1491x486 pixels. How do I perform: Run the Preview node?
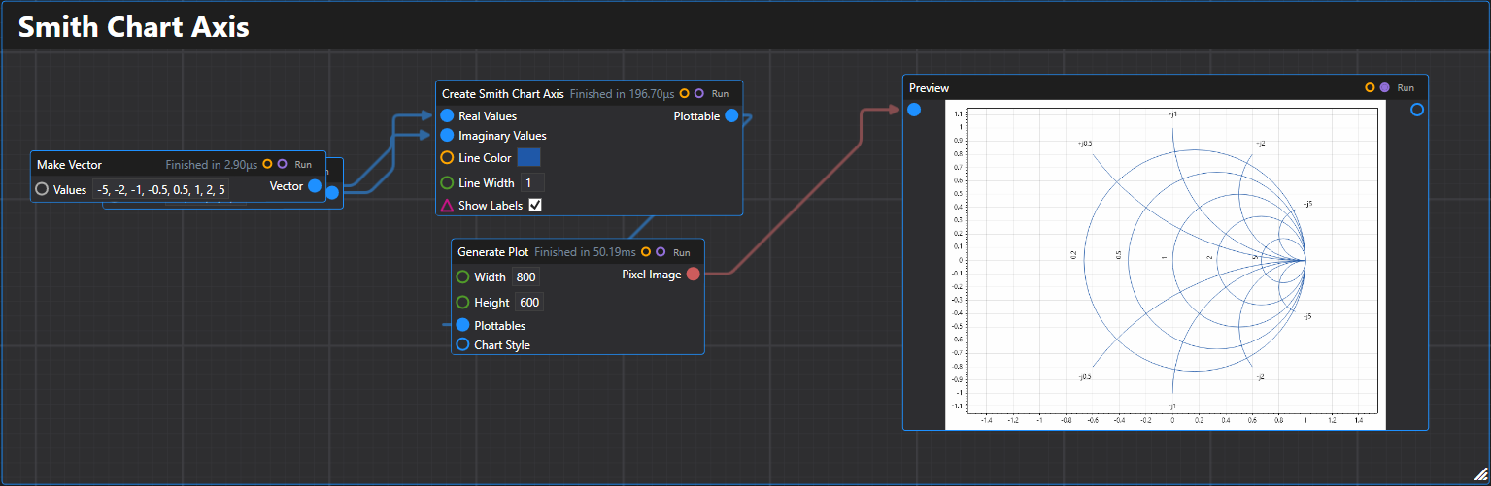(1406, 88)
